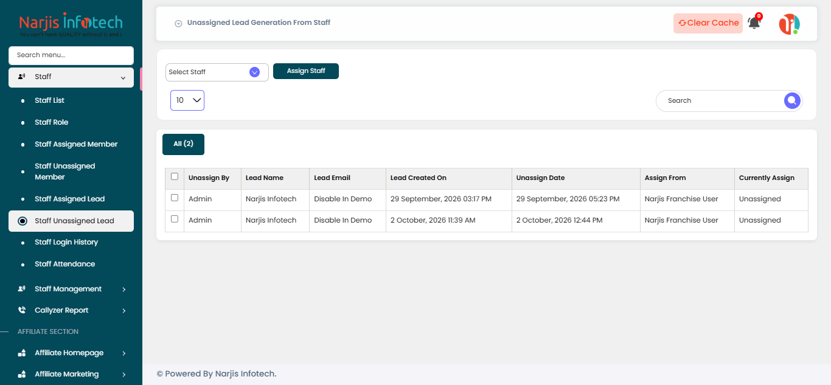
Task: Expand the Affiliate Marketing submenu
Action: tap(123, 375)
